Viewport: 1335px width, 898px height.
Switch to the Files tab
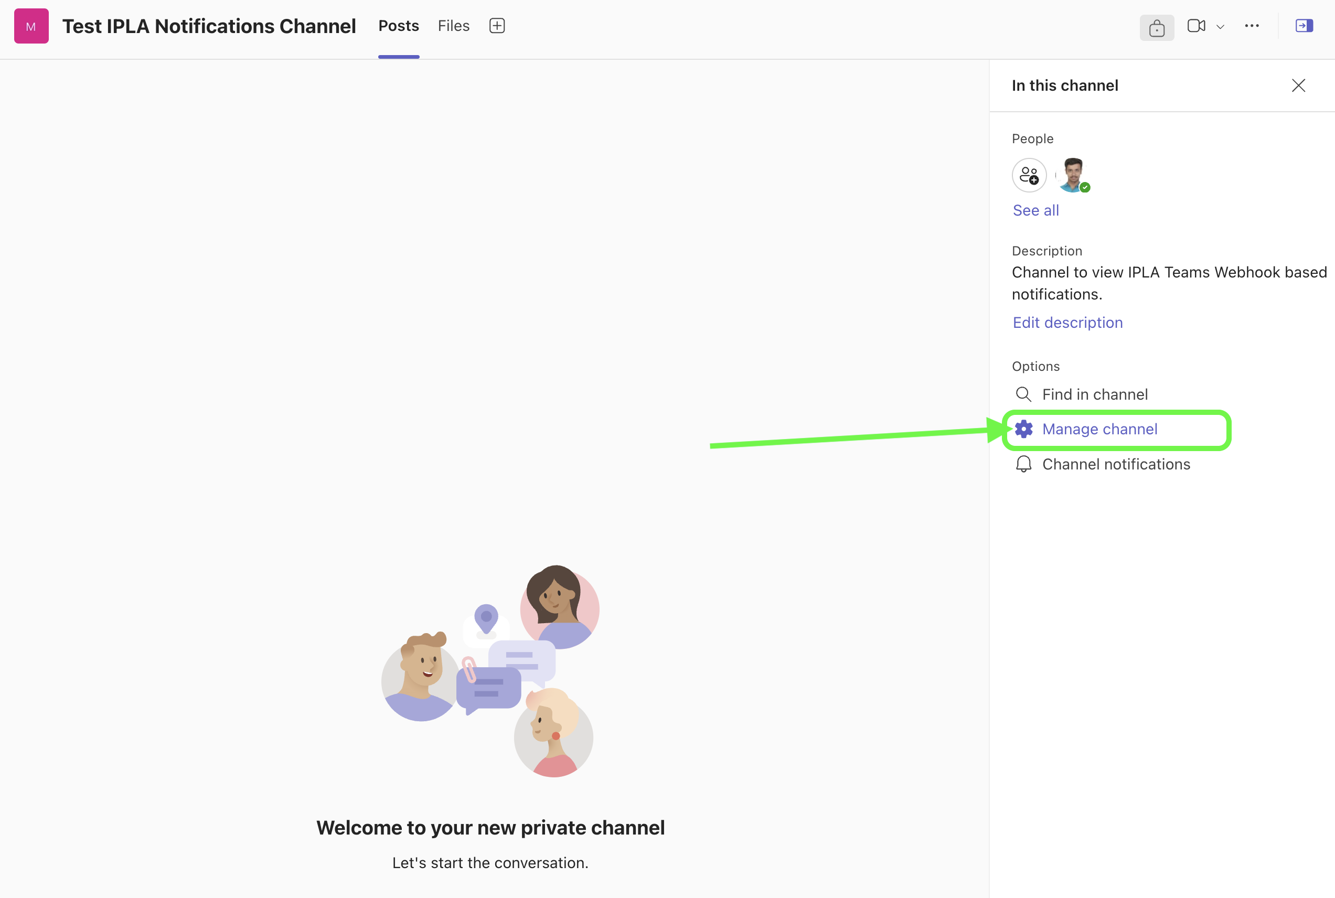454,26
